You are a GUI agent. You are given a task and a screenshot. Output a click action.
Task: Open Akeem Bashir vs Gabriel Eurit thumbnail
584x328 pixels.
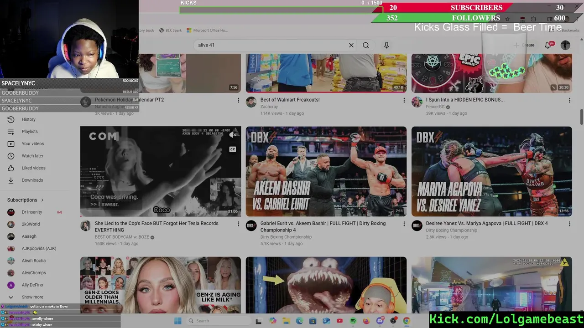pos(326,171)
